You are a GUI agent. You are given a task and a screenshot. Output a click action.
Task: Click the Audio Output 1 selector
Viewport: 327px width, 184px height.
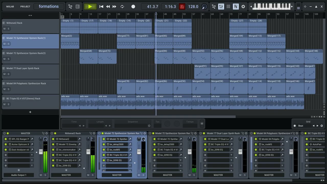19,175
